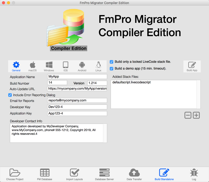Click the Email for Reports field

[x=77, y=100]
